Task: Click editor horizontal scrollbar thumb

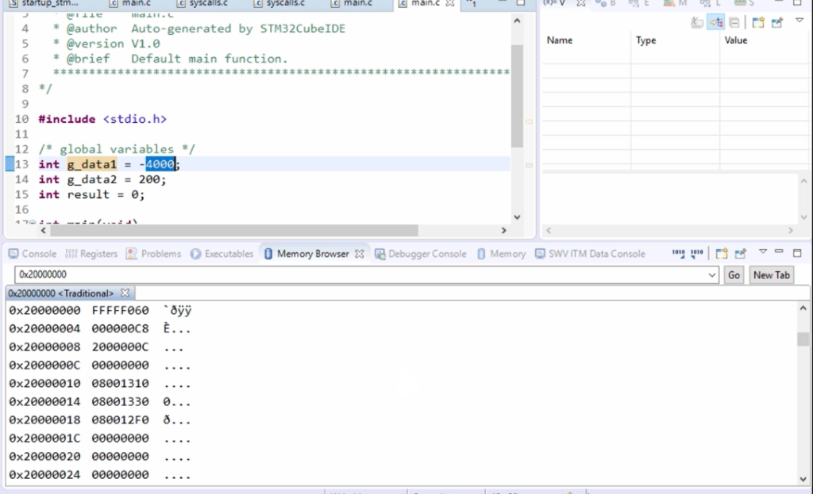Action: click(234, 231)
